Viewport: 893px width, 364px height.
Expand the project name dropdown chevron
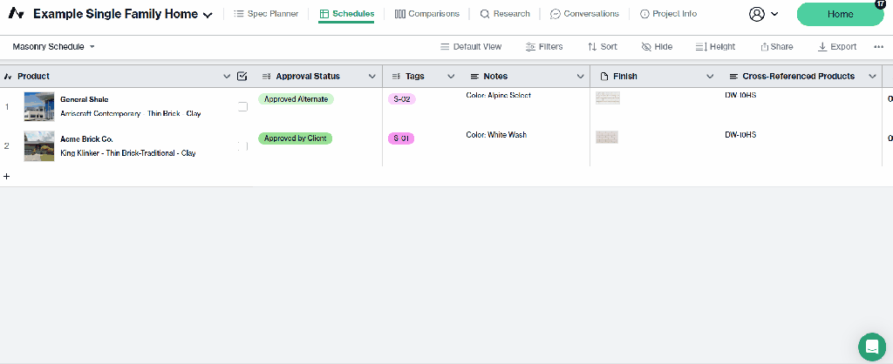(x=208, y=15)
